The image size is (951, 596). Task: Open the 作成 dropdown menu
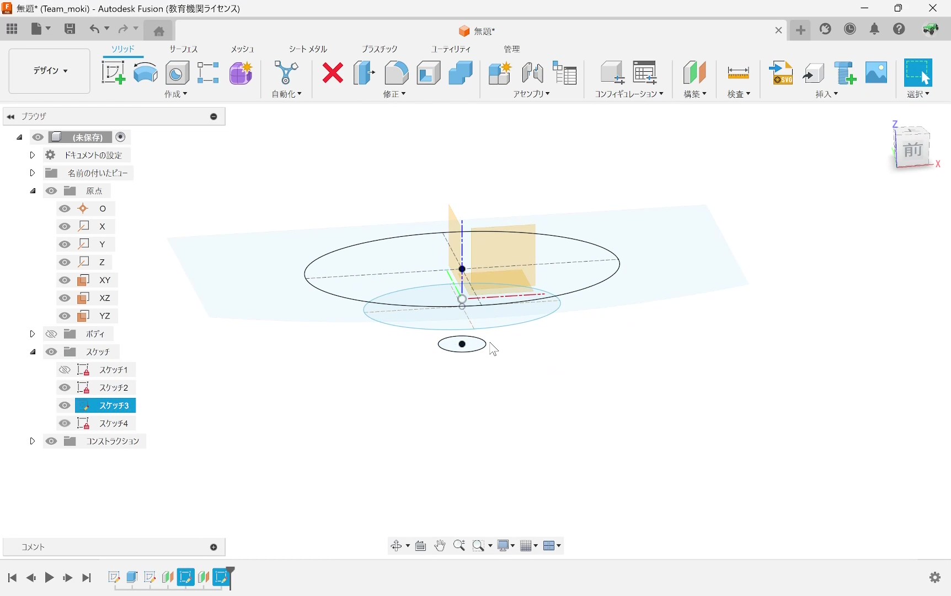pos(176,94)
